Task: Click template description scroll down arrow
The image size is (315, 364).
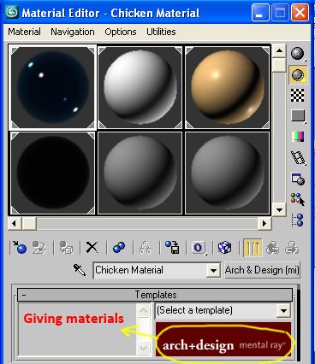Action: point(143,348)
